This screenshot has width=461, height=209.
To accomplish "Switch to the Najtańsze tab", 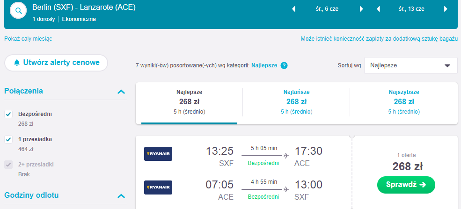I will coord(296,101).
